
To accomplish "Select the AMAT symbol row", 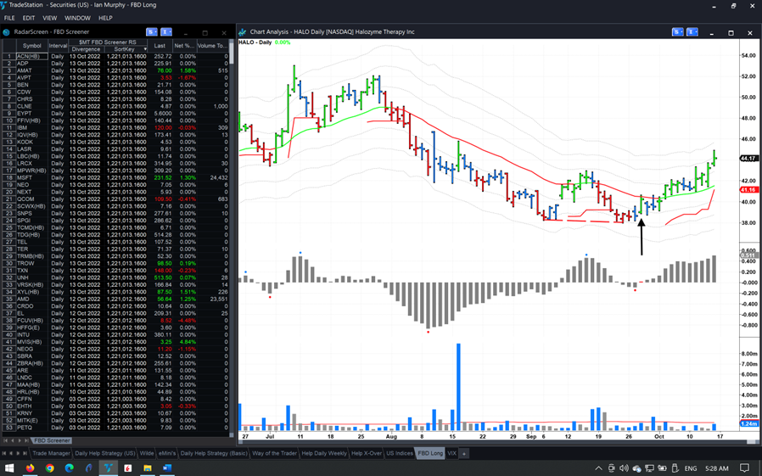I will click(x=115, y=70).
